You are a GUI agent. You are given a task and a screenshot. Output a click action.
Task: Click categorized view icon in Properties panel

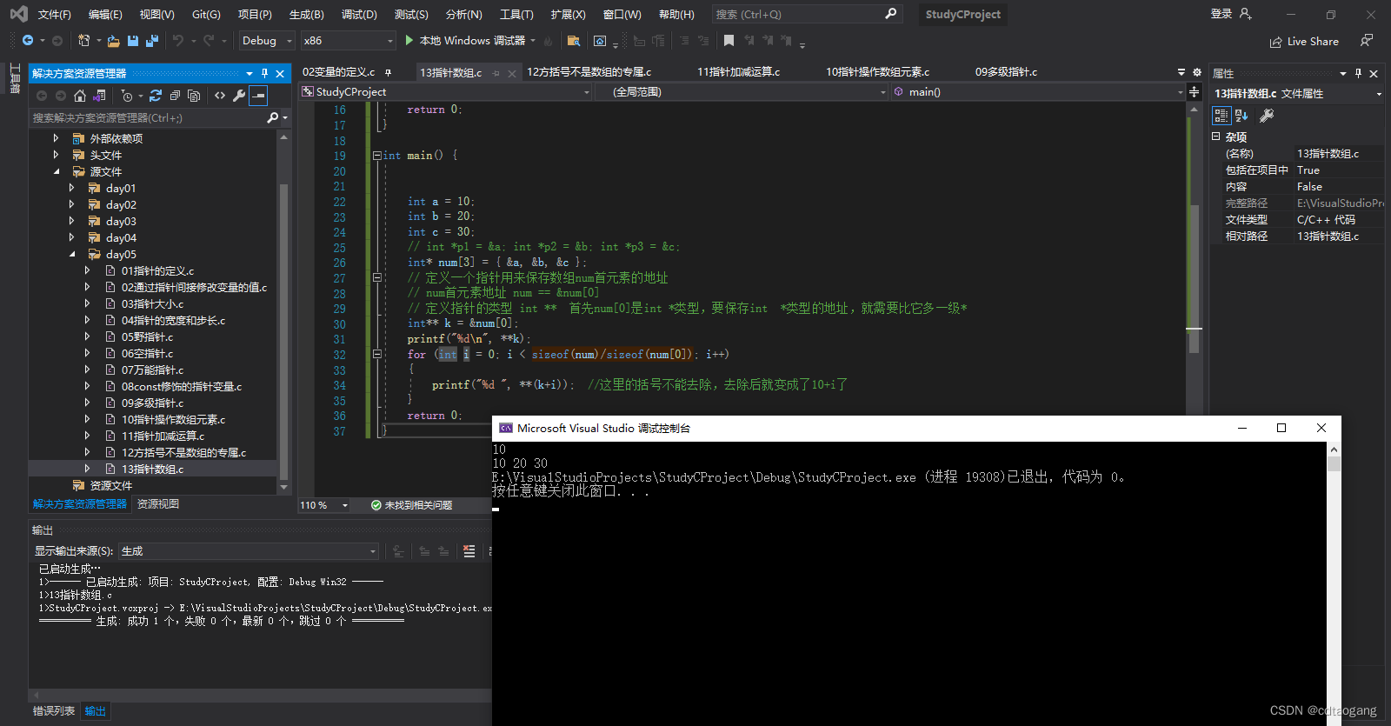click(1221, 116)
